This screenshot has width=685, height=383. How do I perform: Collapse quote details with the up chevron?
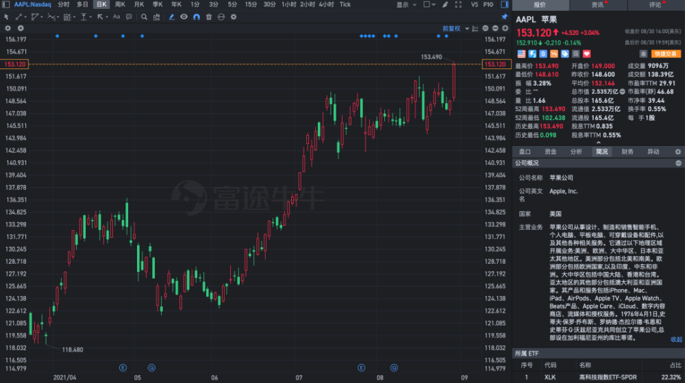click(599, 143)
